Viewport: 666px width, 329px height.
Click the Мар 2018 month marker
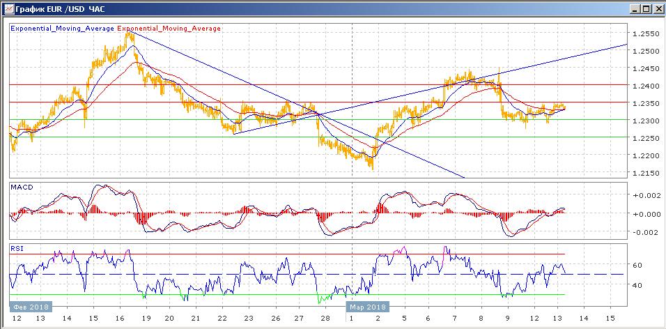click(368, 305)
